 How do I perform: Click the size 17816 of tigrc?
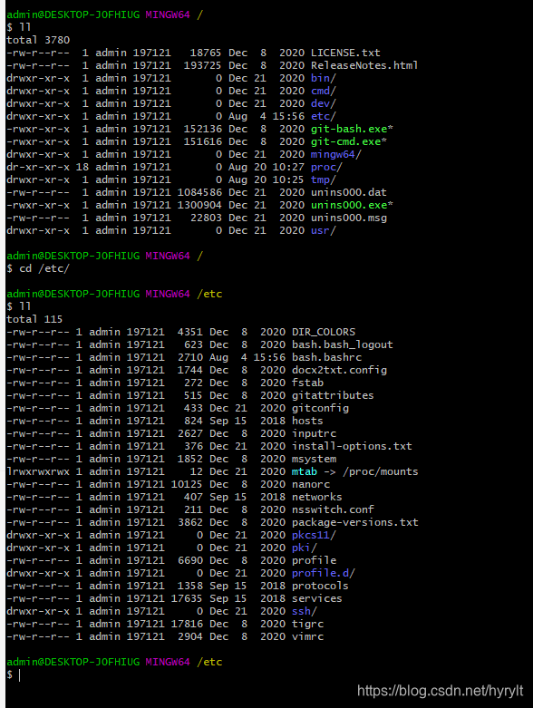[187, 624]
